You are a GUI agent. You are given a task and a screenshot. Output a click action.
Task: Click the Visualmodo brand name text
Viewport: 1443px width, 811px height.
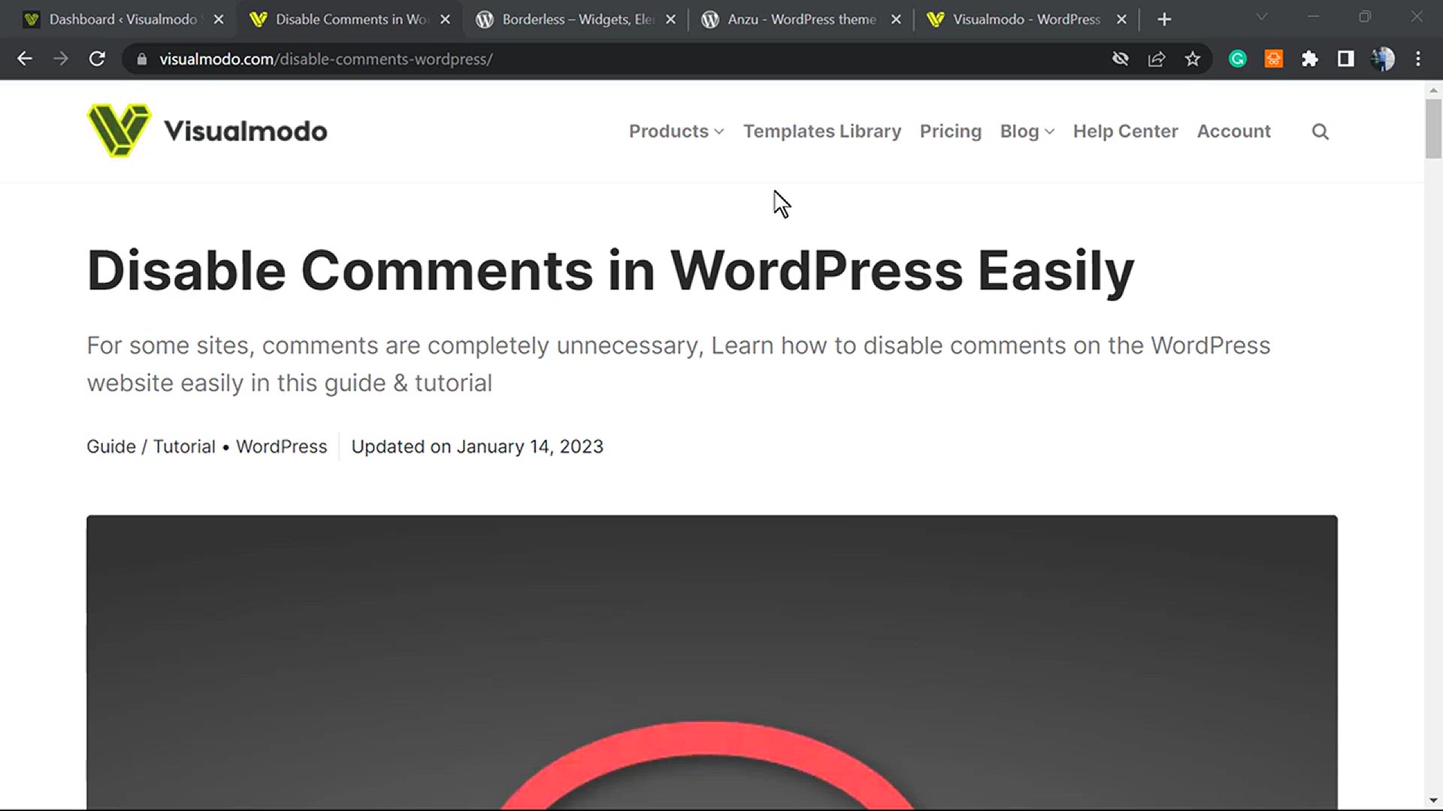(246, 131)
